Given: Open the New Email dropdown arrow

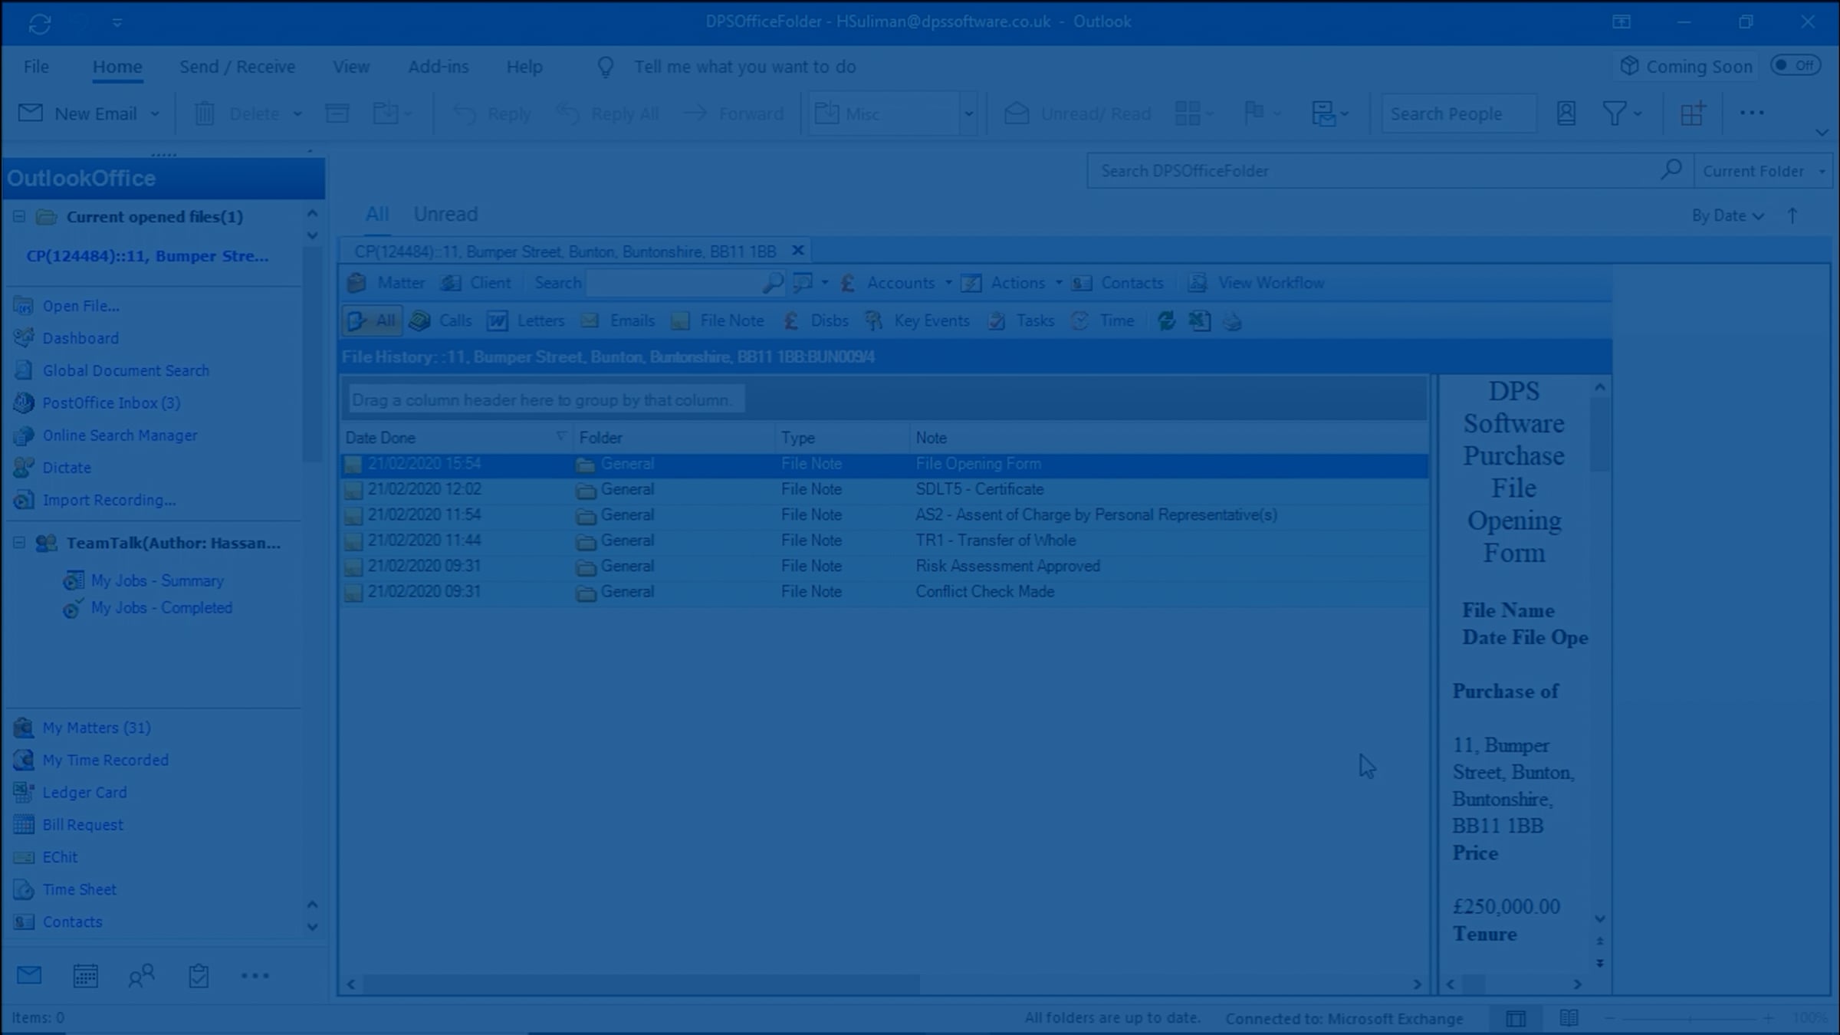Looking at the screenshot, I should tap(155, 114).
